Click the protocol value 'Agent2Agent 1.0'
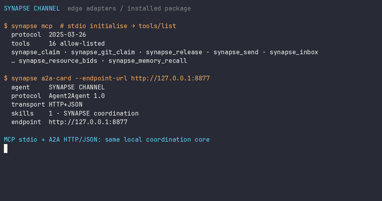 (77, 96)
